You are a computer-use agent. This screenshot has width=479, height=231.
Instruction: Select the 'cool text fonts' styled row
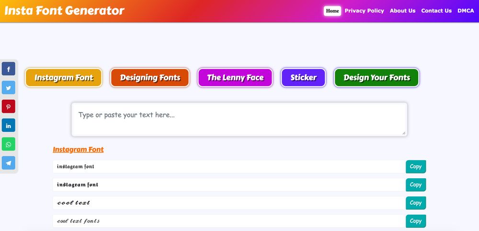tap(229, 221)
